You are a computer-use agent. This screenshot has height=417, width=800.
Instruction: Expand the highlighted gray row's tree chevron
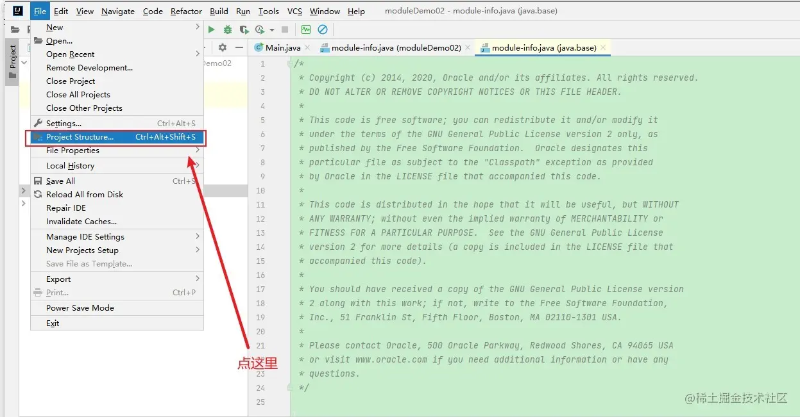tap(24, 191)
